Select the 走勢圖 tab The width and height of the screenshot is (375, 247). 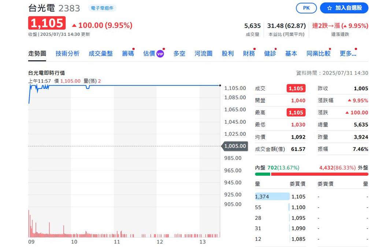tap(37, 54)
